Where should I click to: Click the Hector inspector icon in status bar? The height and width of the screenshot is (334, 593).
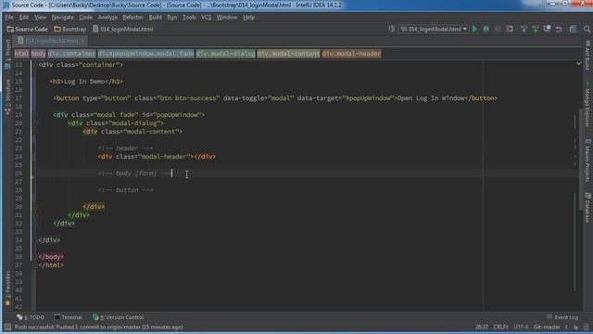[587, 327]
